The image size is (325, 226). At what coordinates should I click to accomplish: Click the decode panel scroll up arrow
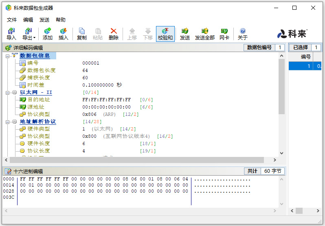[x=281, y=56]
